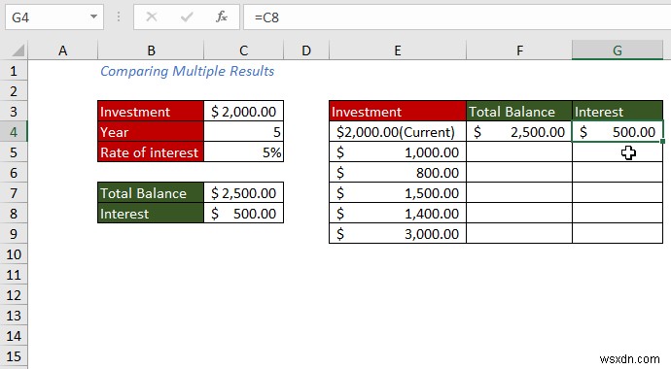The image size is (671, 369).
Task: Select column D header
Action: coord(306,50)
